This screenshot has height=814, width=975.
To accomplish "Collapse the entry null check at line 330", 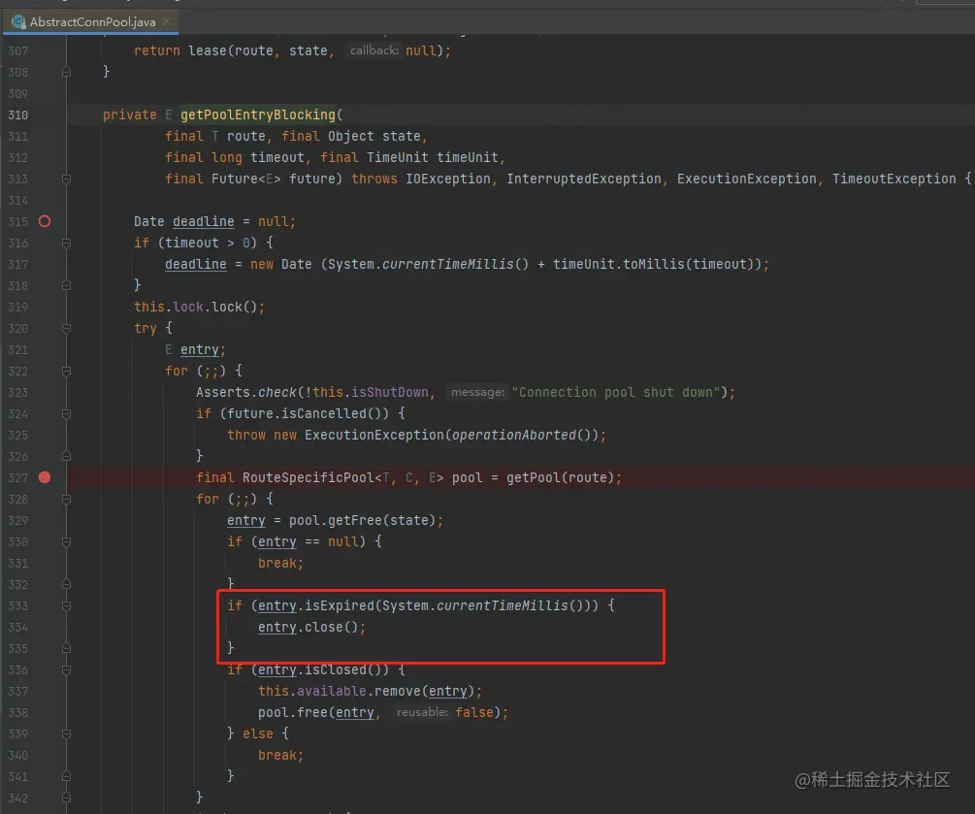I will point(67,542).
